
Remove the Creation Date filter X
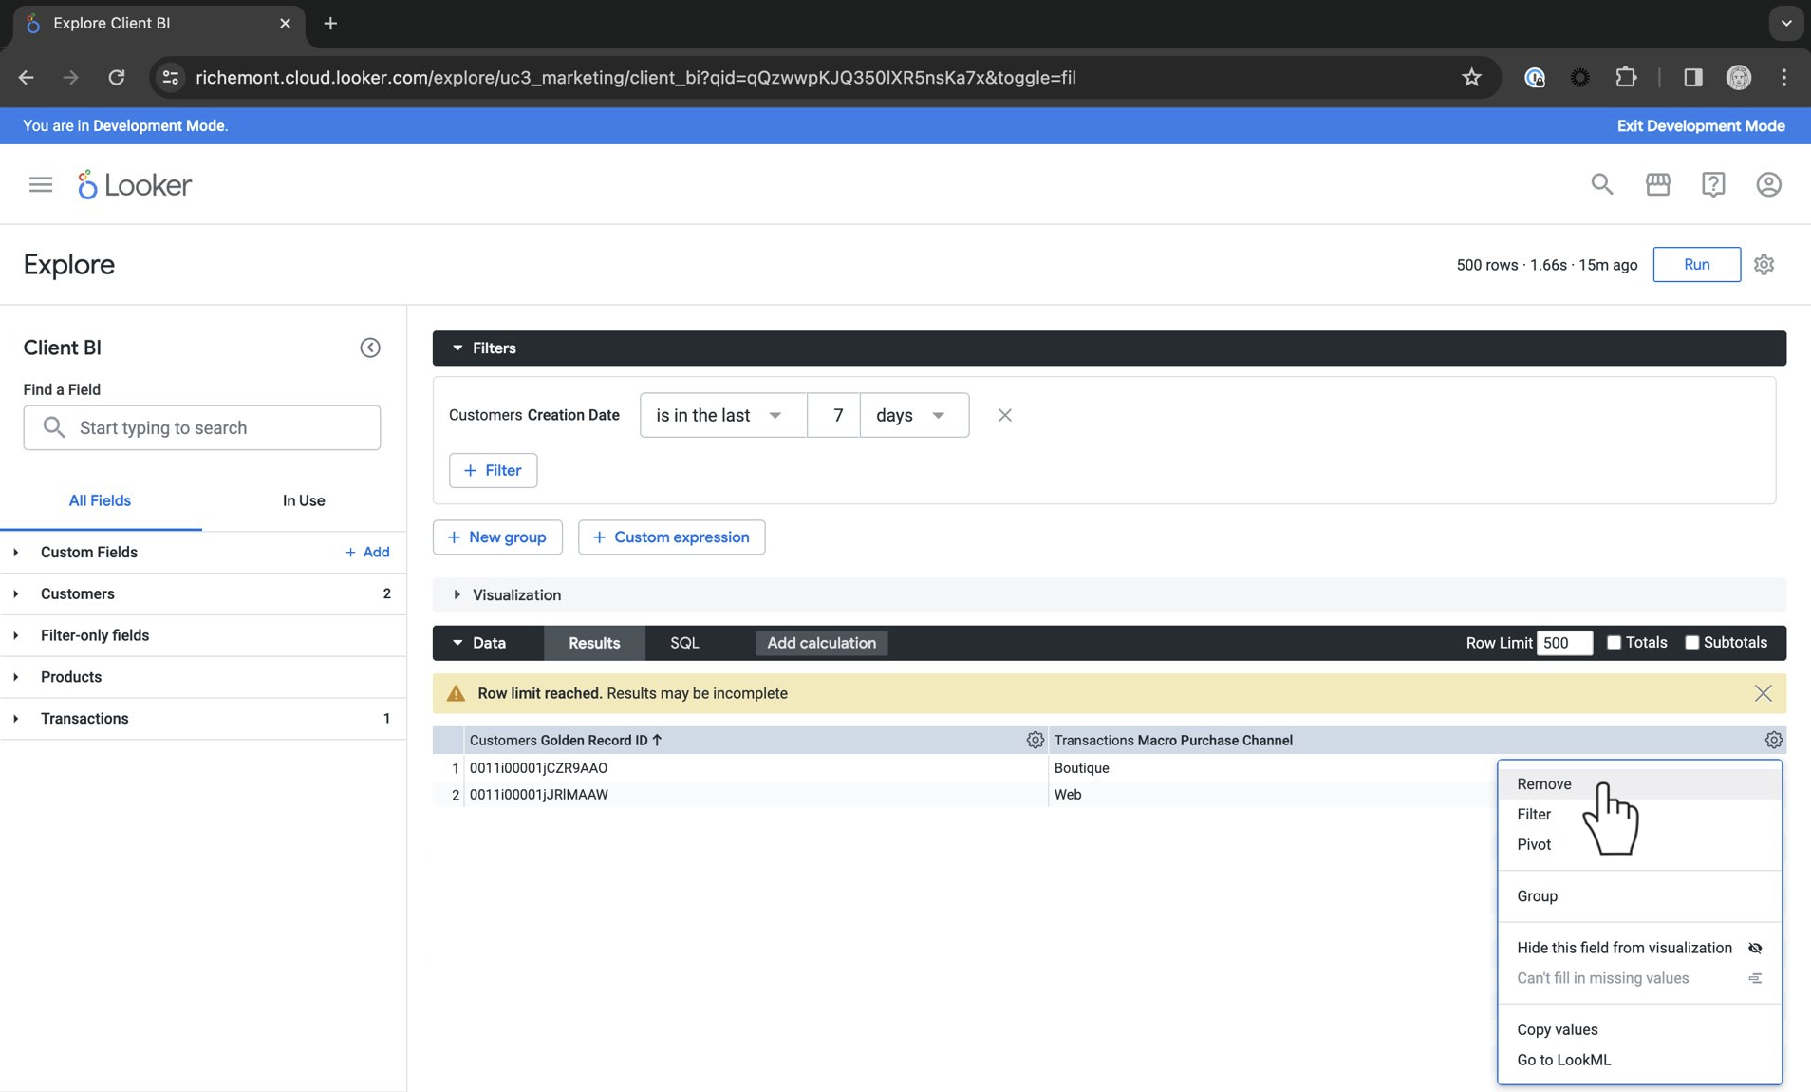tap(1004, 415)
